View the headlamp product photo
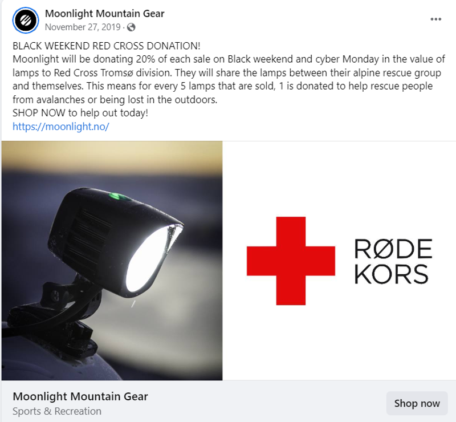The image size is (456, 422). (112, 261)
